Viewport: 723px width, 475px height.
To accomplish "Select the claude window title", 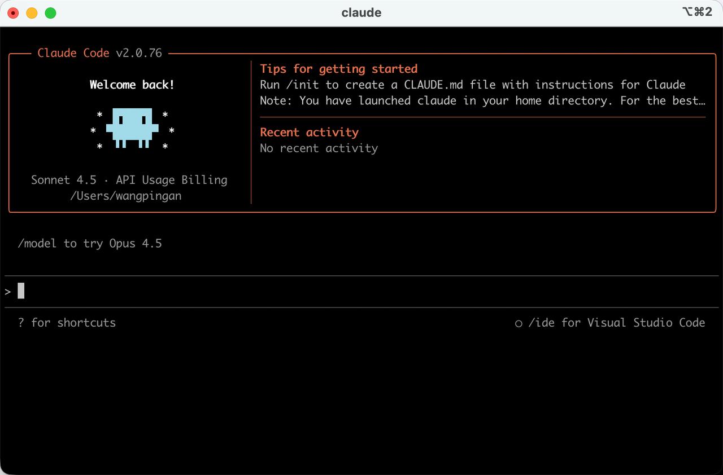I will (x=361, y=12).
